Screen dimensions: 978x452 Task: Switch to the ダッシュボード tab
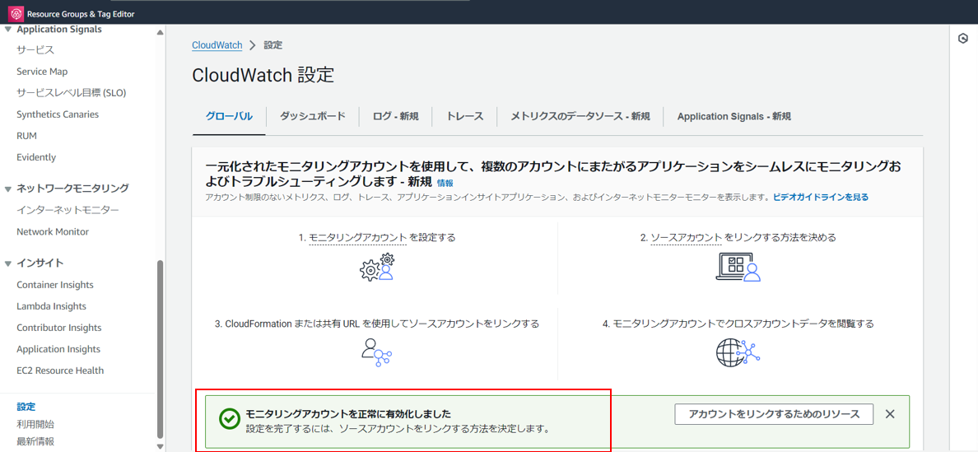pyautogui.click(x=313, y=116)
